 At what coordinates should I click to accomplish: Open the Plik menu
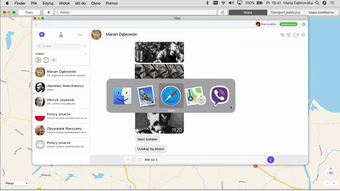click(x=34, y=3)
